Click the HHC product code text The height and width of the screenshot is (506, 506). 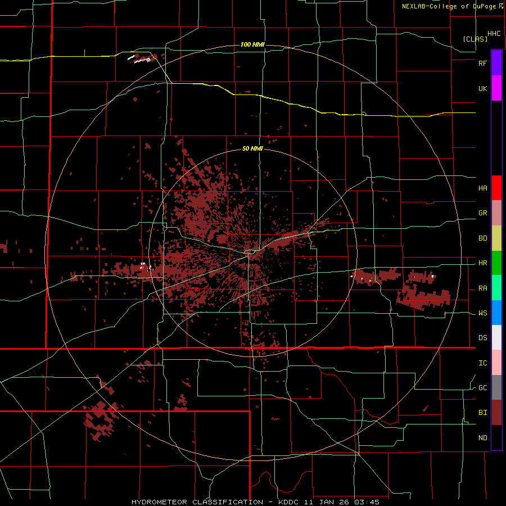tap(494, 34)
